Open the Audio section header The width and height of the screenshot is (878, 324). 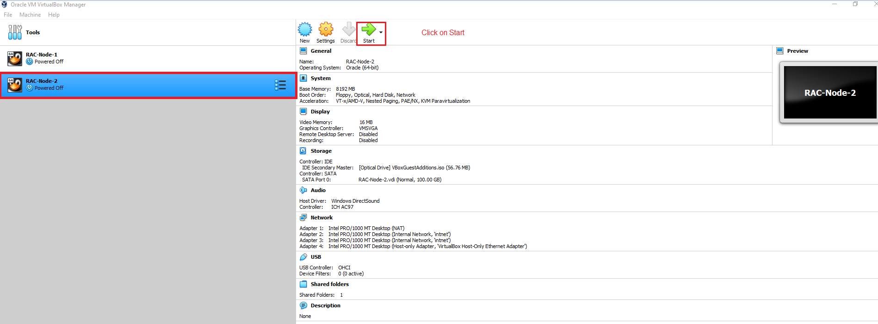click(x=318, y=190)
